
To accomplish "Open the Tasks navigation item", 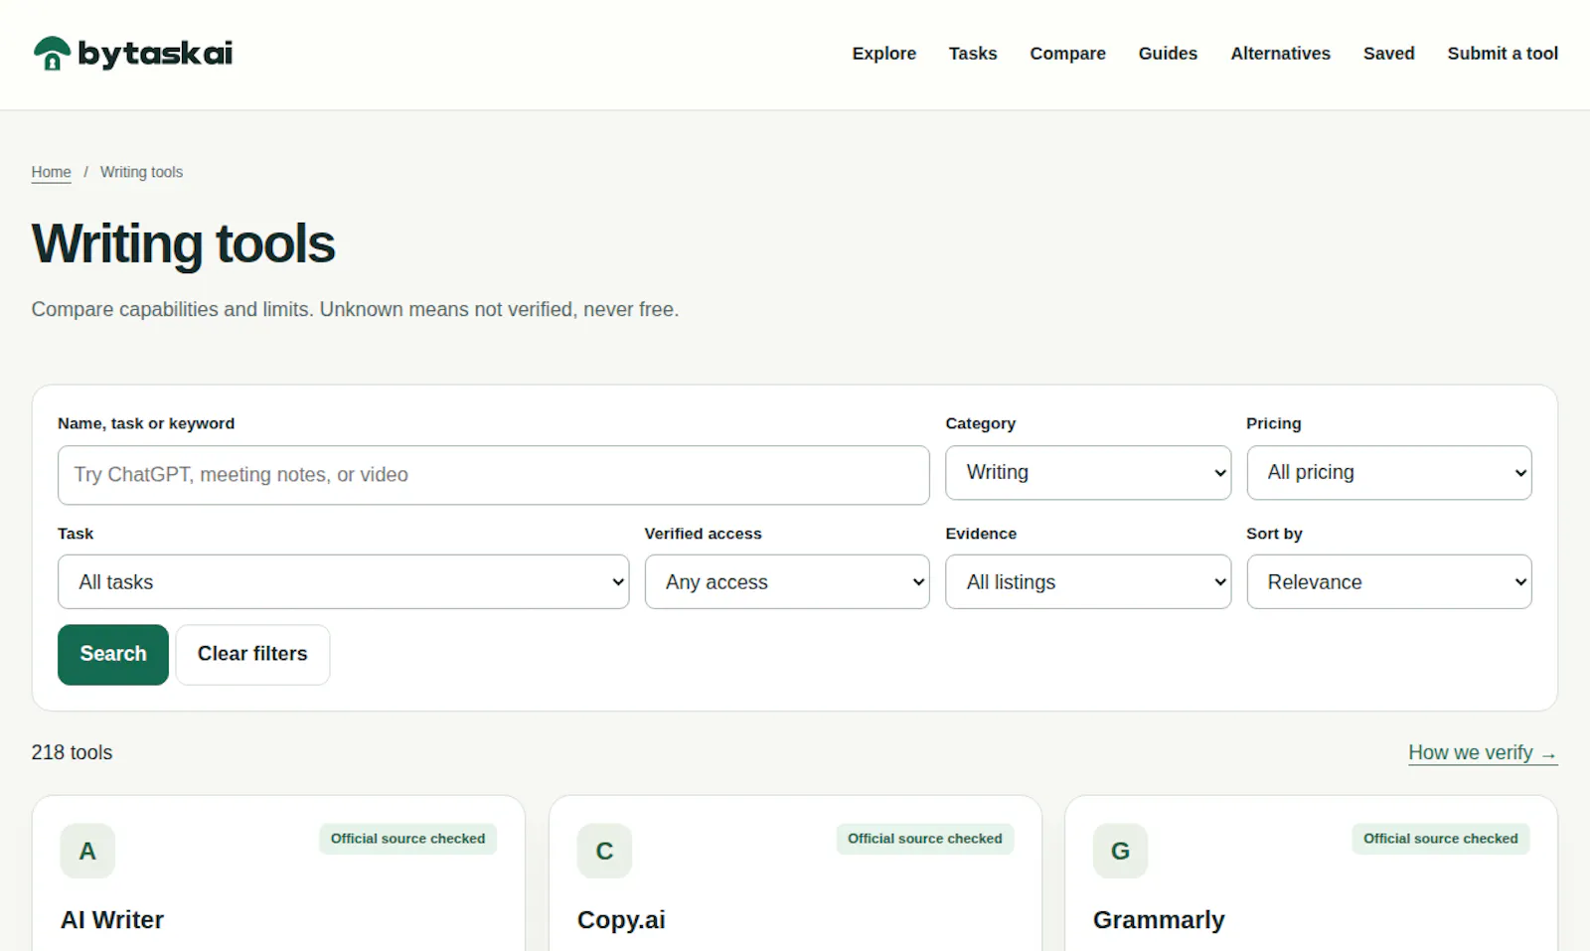I will 973,54.
